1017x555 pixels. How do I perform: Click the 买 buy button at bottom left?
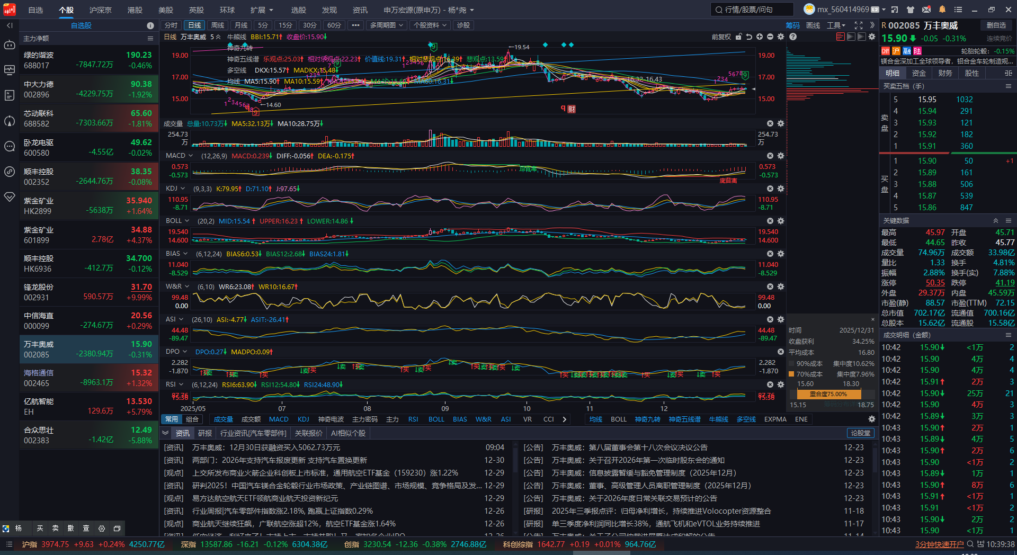(40, 528)
